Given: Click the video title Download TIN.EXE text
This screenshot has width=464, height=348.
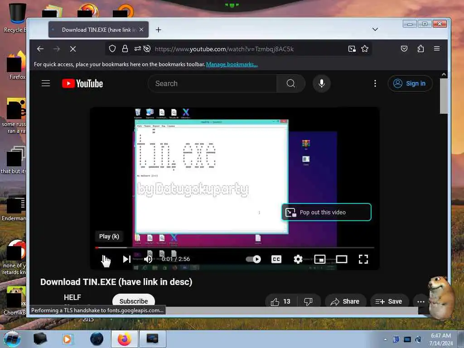Looking at the screenshot, I should coord(116,282).
